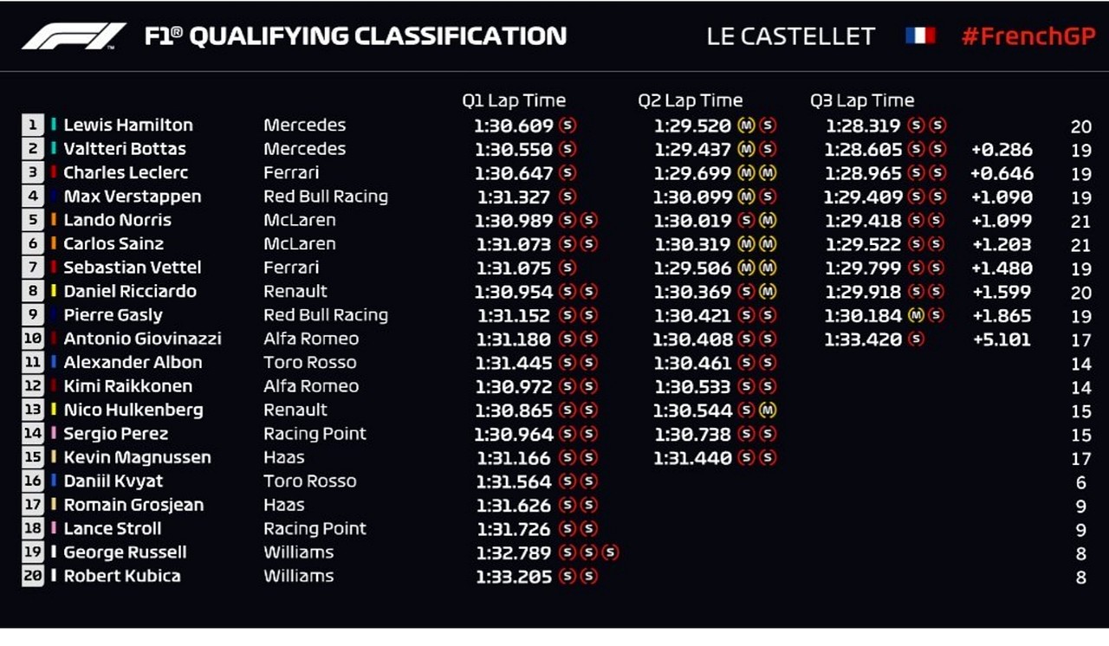Viewport: 1109px width, 646px height.
Task: Click the Mercedes team colour bar beside Bottas
Action: 54,149
